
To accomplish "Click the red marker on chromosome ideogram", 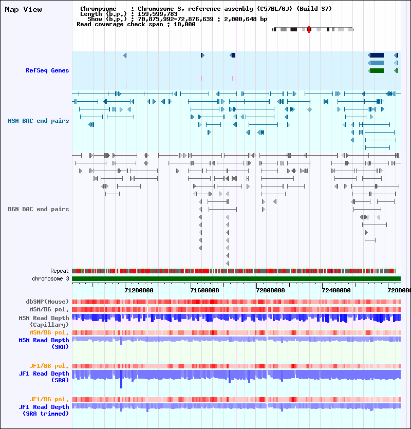I will click(309, 29).
